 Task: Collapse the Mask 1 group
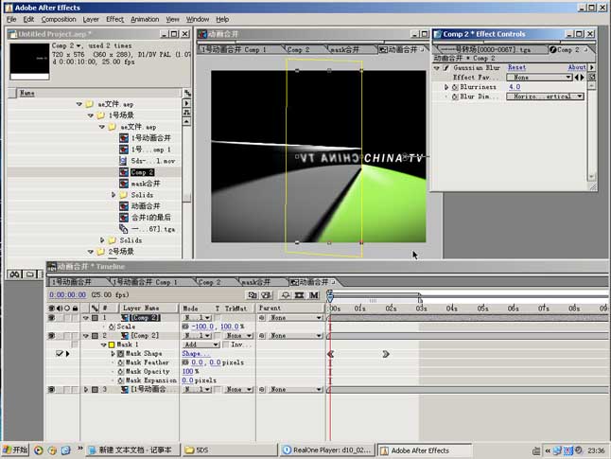click(104, 344)
